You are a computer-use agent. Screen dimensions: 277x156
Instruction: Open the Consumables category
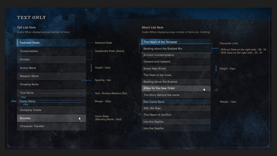(x=51, y=51)
